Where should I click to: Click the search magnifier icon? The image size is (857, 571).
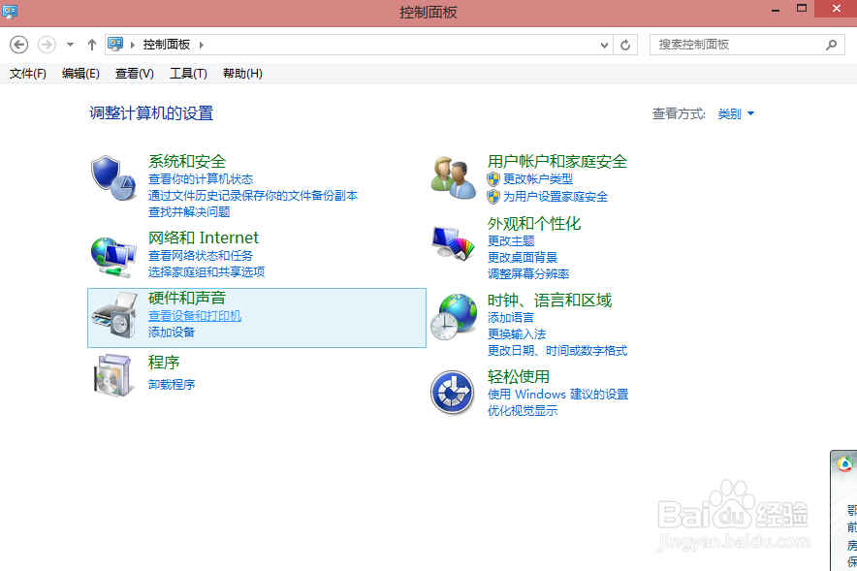[x=832, y=45]
